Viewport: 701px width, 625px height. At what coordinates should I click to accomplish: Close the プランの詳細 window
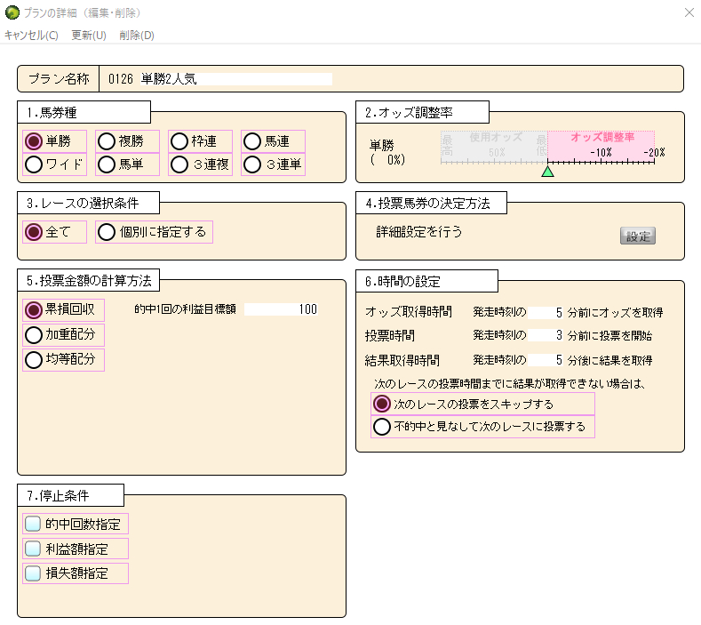click(689, 12)
